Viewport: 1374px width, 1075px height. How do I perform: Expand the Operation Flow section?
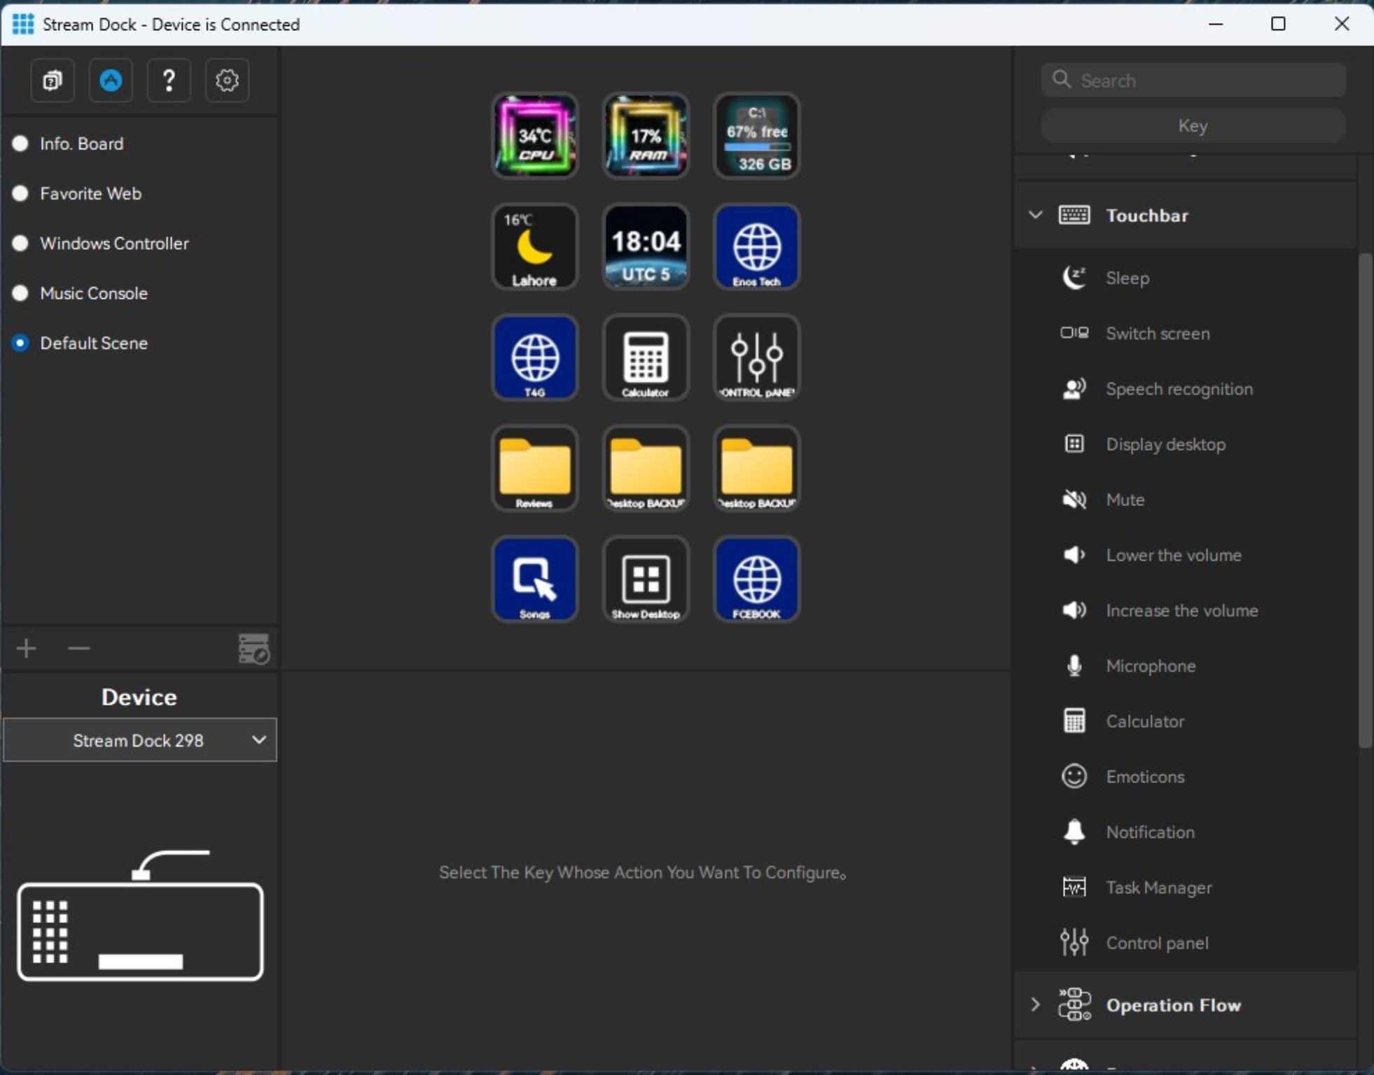(1034, 1004)
